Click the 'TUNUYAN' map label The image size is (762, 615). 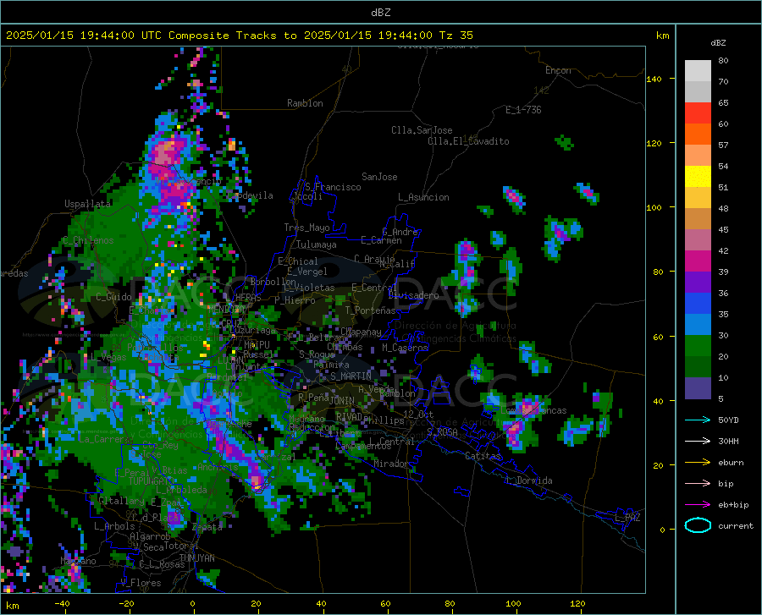click(196, 558)
